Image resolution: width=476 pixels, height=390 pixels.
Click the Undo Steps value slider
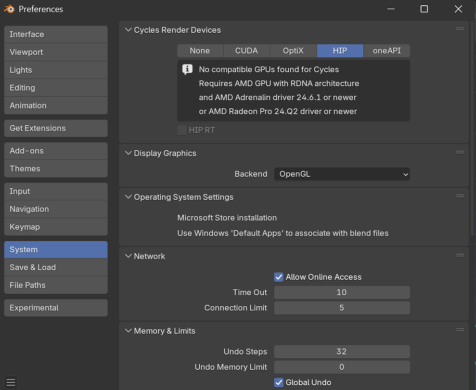coord(342,352)
